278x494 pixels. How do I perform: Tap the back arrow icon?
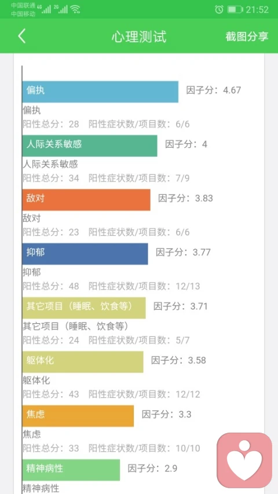click(x=21, y=36)
